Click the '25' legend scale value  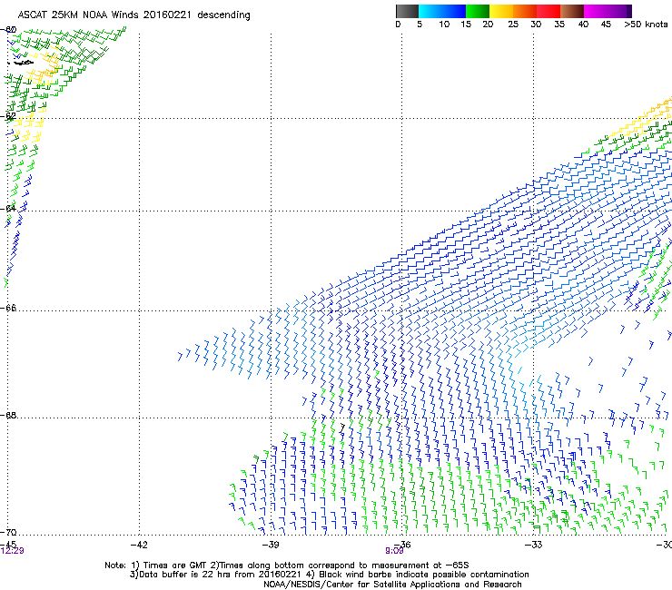(513, 25)
